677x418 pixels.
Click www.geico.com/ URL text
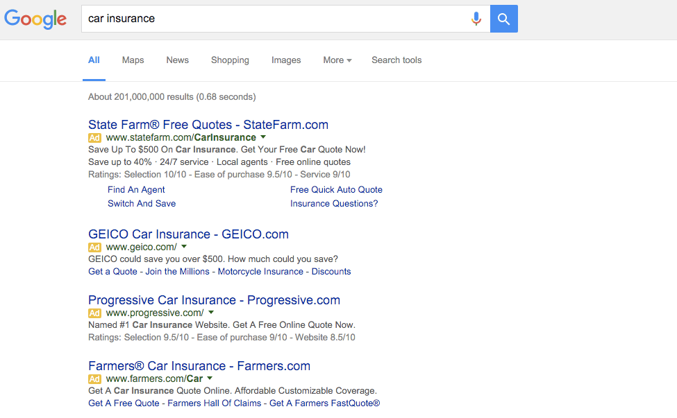[142, 247]
